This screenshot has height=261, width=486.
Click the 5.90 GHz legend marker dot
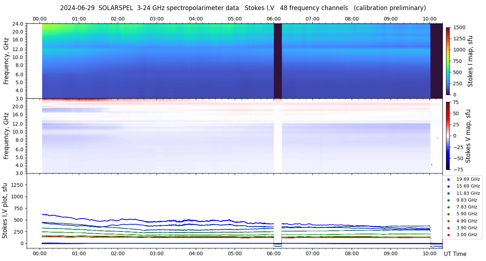tap(448, 214)
